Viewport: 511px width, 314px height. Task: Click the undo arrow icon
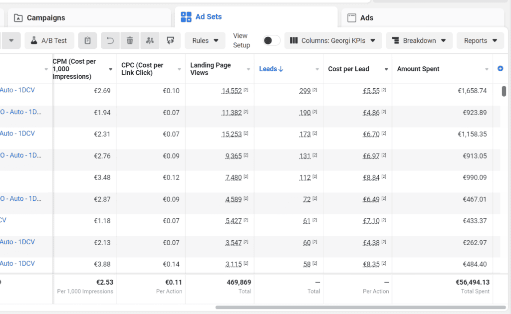[110, 41]
